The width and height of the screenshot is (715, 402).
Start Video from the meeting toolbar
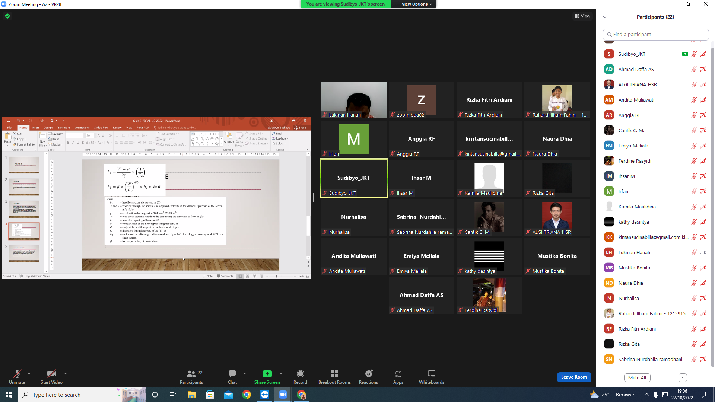pos(51,377)
